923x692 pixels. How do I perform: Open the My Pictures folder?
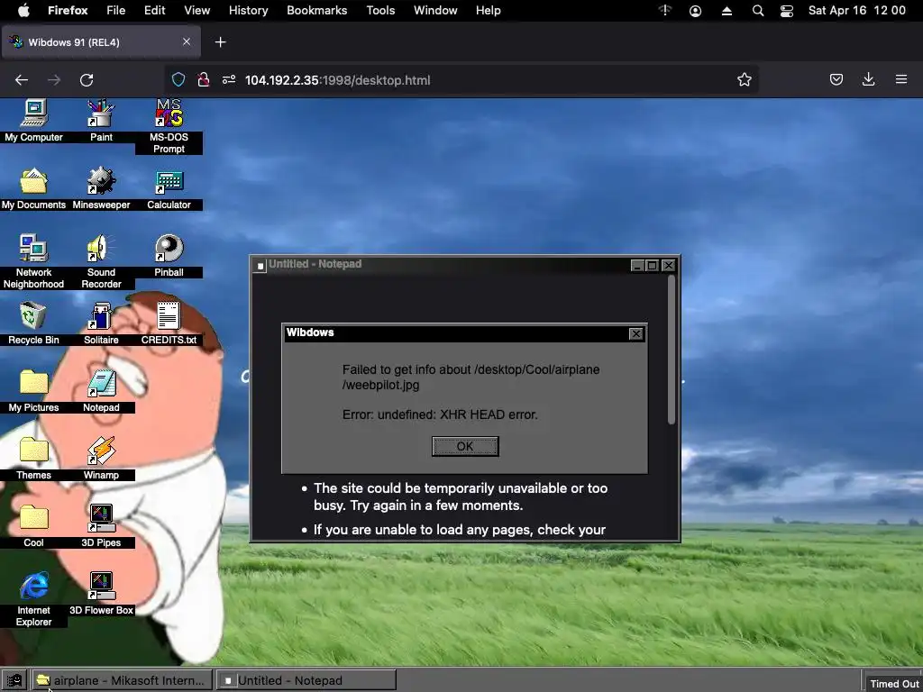(x=33, y=391)
